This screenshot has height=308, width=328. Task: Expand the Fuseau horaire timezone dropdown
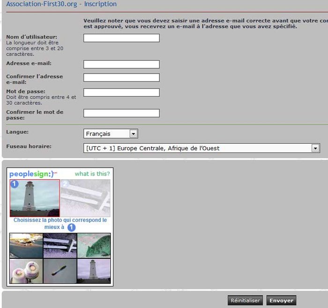point(201,148)
